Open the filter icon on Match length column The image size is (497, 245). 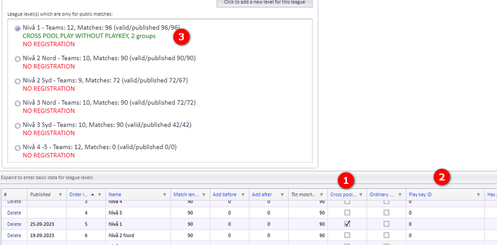pyautogui.click(x=204, y=195)
